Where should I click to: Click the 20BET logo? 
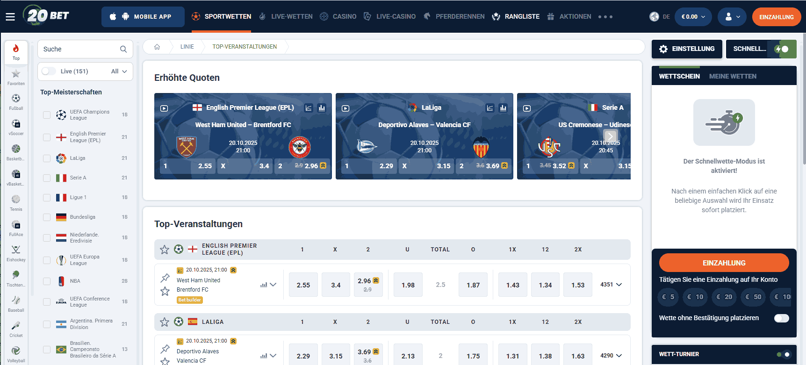46,16
